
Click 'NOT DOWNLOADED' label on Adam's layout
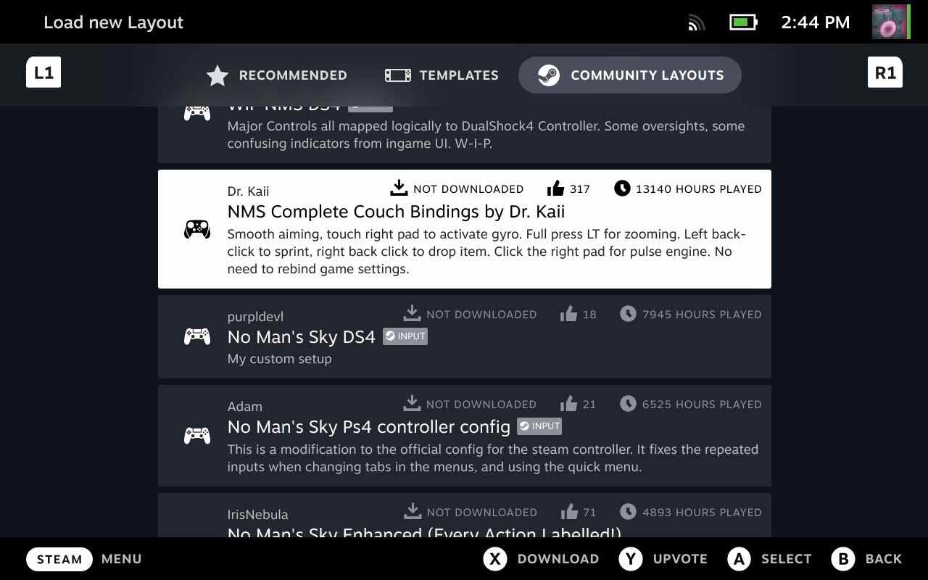click(481, 404)
